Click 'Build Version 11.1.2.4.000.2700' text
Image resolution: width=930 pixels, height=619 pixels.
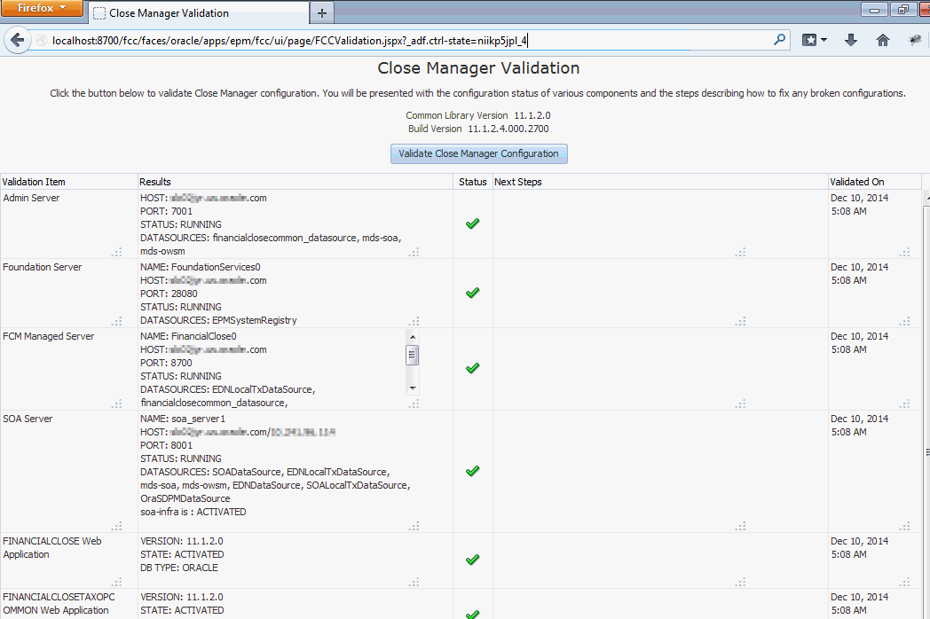[478, 129]
